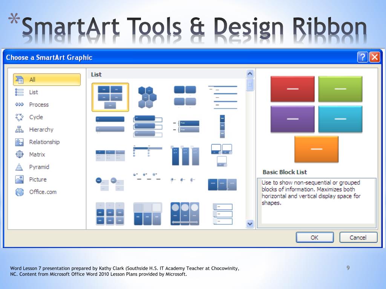Select the Basic Block List layout thumbnail
386x289 pixels.
coord(110,97)
